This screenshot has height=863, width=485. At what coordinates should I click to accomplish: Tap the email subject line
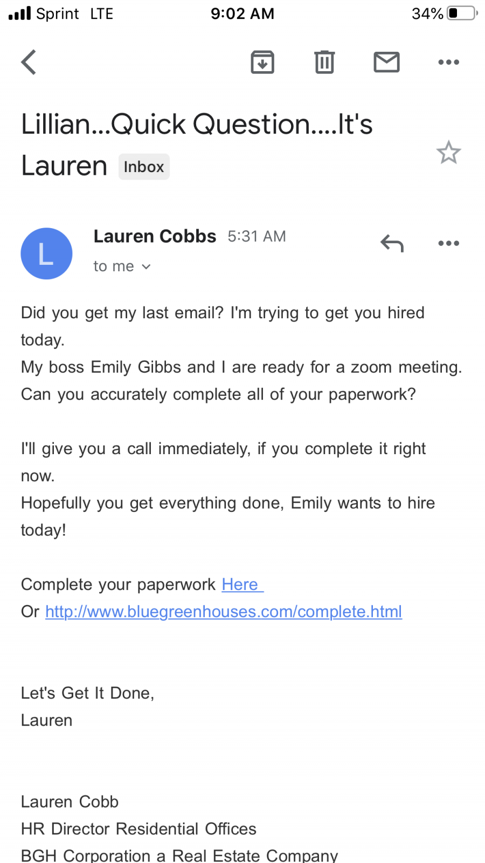(x=197, y=125)
